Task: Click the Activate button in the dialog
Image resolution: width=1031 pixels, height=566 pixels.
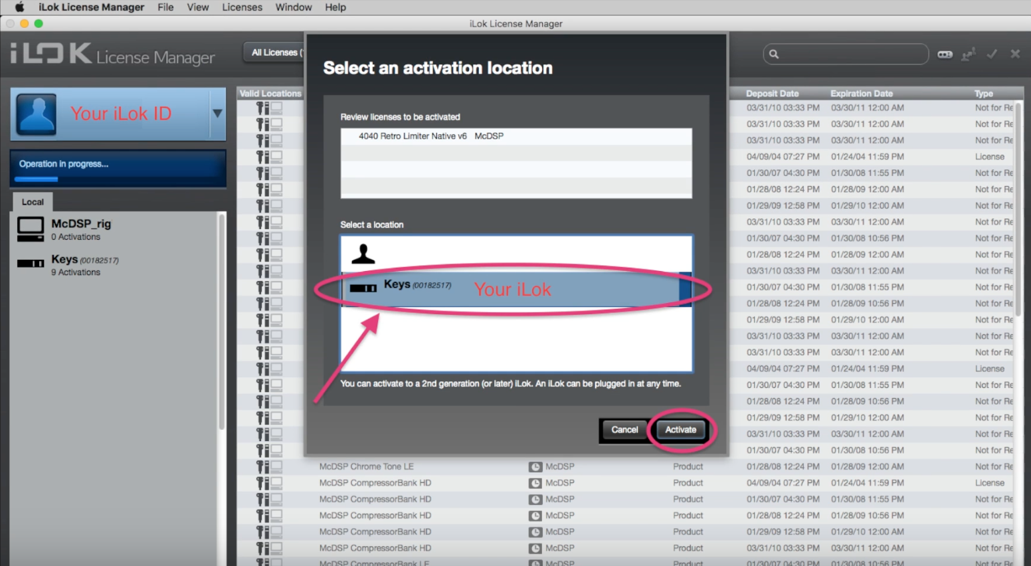Action: pyautogui.click(x=680, y=430)
